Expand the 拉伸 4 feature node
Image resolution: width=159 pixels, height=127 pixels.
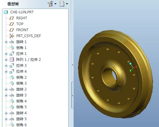click(6, 72)
